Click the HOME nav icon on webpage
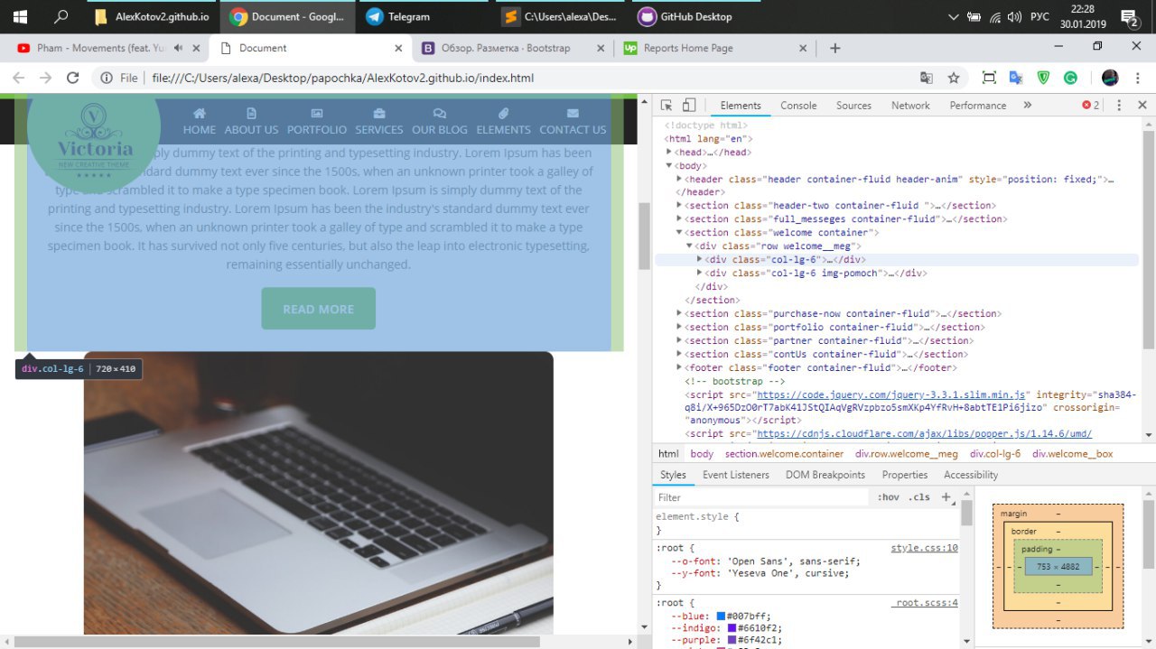The height and width of the screenshot is (649, 1156). (200, 114)
